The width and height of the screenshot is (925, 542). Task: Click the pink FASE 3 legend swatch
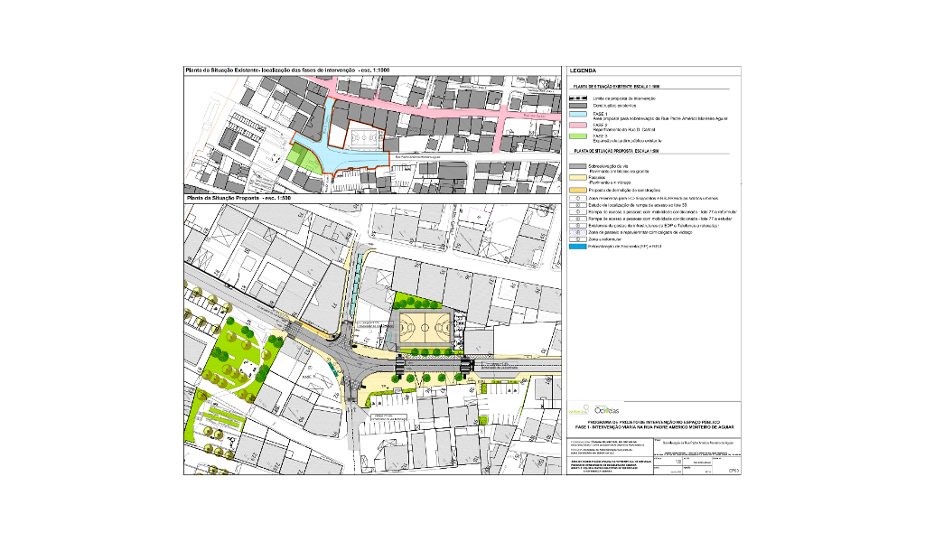tap(579, 126)
